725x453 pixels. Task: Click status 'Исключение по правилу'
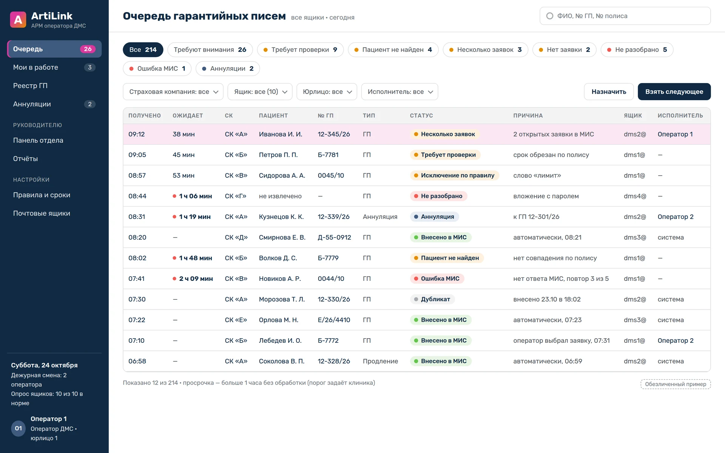click(455, 176)
